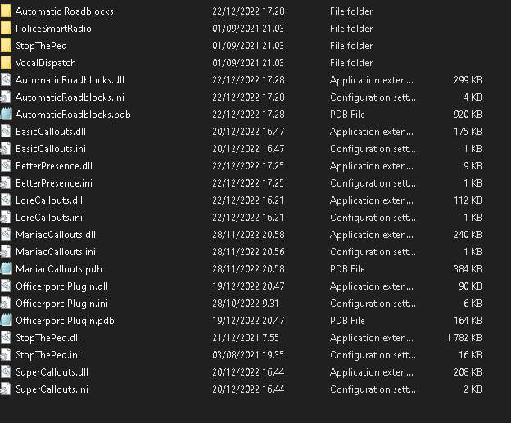Click the VocalDispatch folder icon
Screen dimensions: 511x423
(x=6, y=63)
